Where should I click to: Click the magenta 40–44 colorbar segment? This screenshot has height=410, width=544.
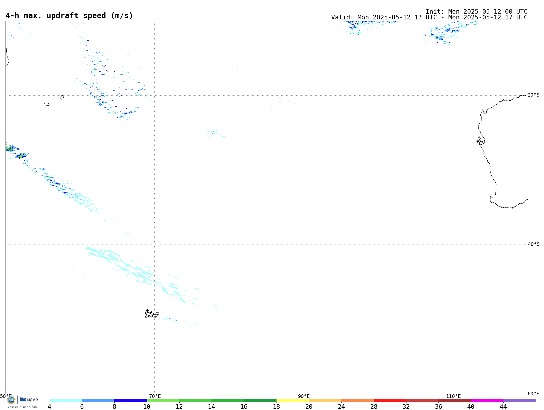tap(487, 400)
